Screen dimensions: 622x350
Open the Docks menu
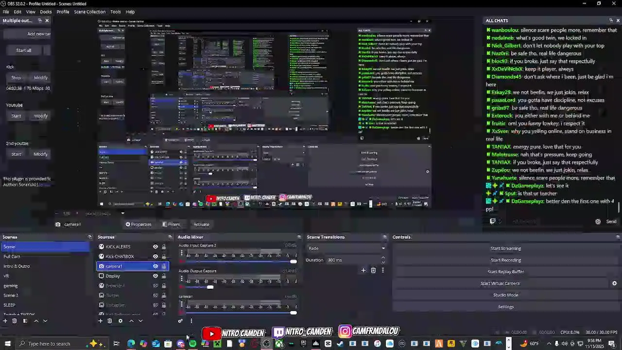pyautogui.click(x=46, y=12)
